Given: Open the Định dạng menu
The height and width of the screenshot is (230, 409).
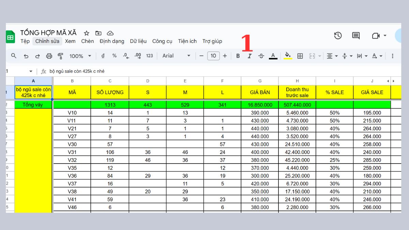Looking at the screenshot, I should tap(112, 41).
